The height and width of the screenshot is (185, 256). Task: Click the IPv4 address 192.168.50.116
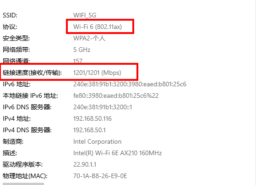click(x=93, y=118)
